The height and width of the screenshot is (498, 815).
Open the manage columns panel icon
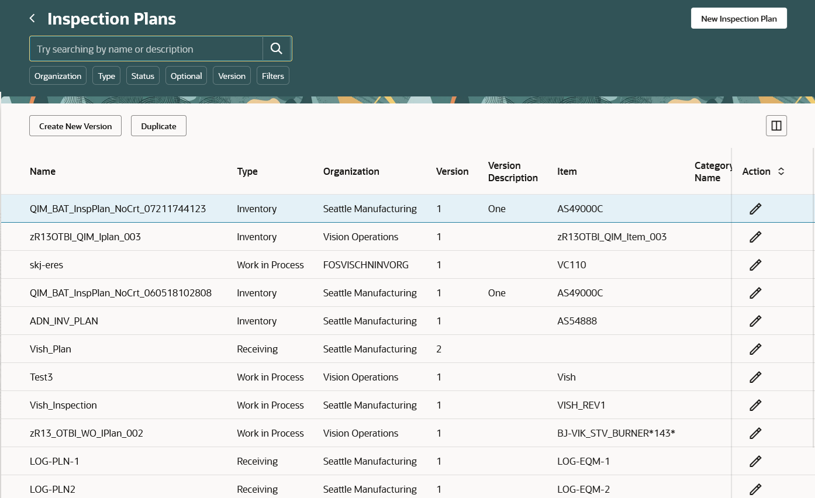776,125
